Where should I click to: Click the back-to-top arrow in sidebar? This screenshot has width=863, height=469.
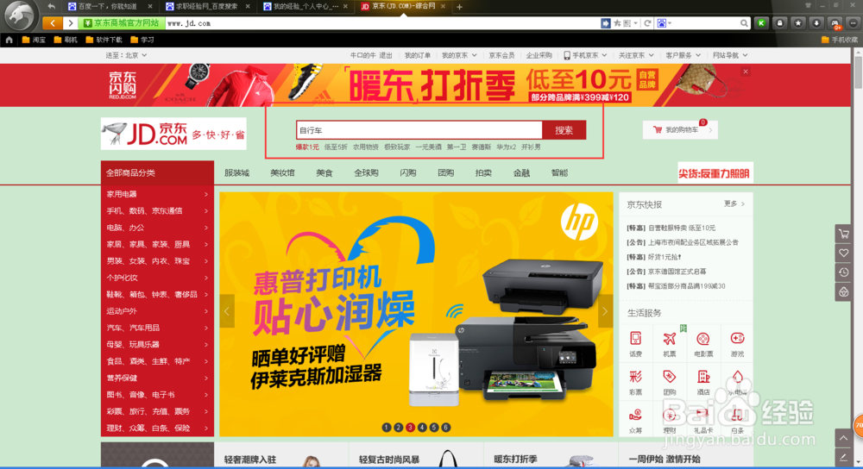(844, 438)
